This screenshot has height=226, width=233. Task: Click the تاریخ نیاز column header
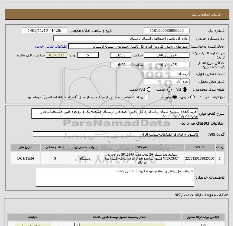[25, 147]
